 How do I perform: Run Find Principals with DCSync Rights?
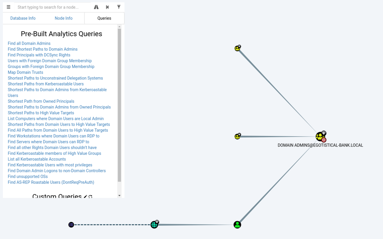39,55
